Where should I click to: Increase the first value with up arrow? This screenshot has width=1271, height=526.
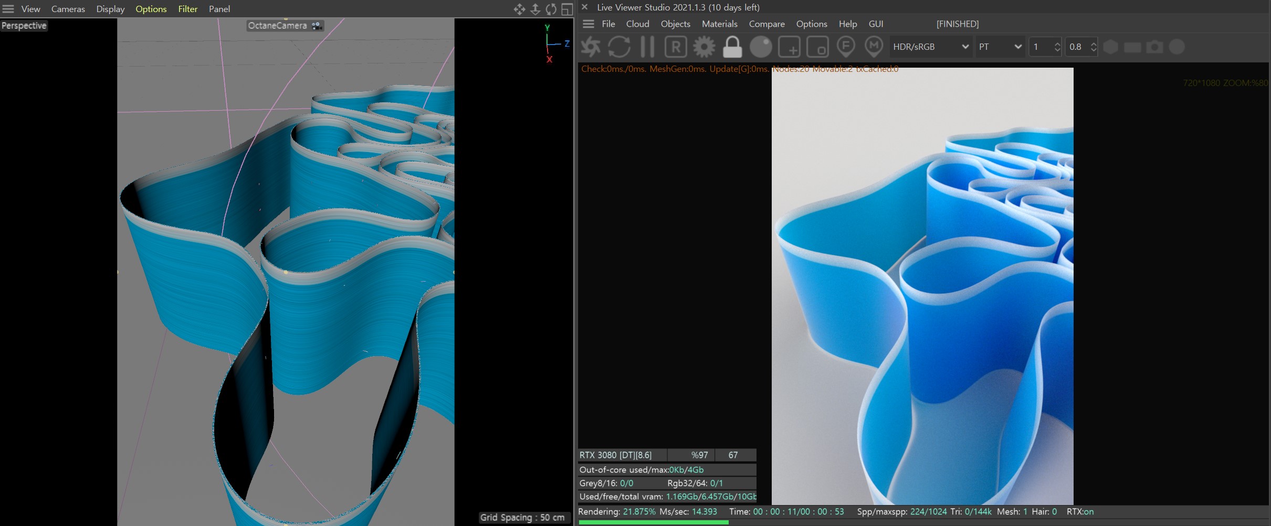click(1057, 42)
